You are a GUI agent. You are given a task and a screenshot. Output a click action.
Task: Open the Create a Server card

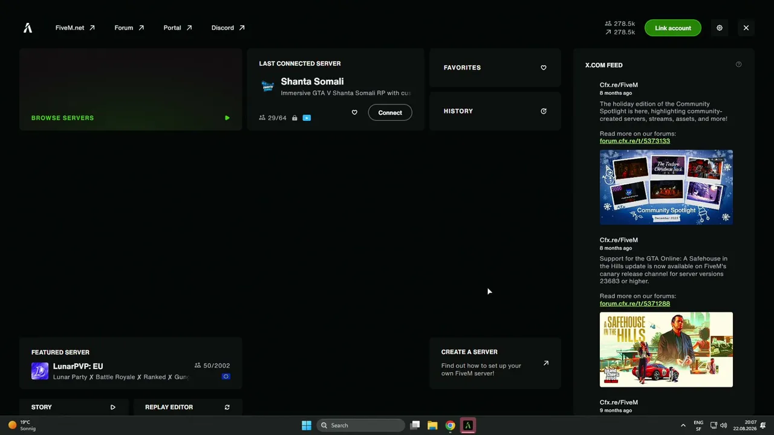coord(495,363)
